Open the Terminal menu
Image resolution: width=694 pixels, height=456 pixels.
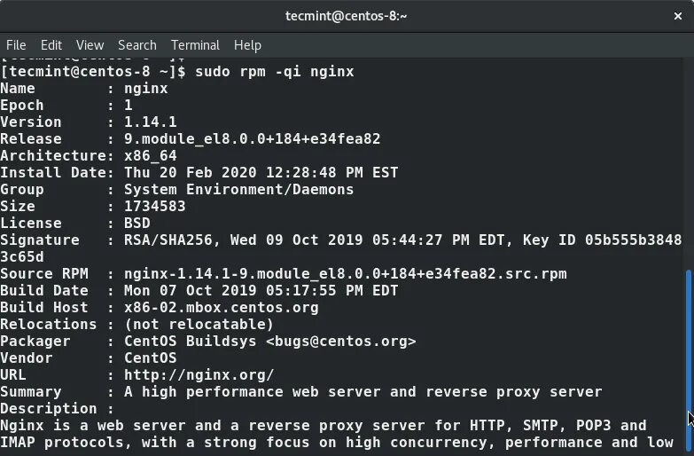pyautogui.click(x=195, y=44)
